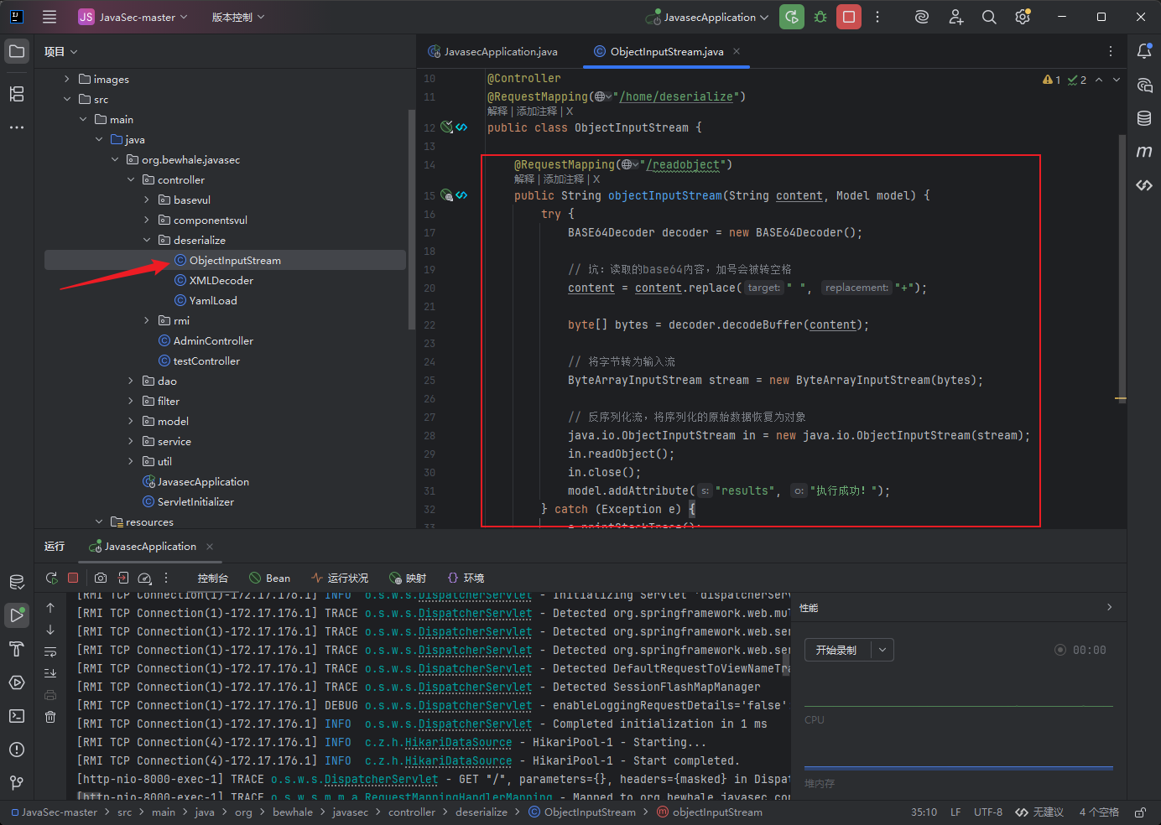The width and height of the screenshot is (1161, 825).
Task: Toggle read-only lock icon in status bar
Action: coord(1140,812)
